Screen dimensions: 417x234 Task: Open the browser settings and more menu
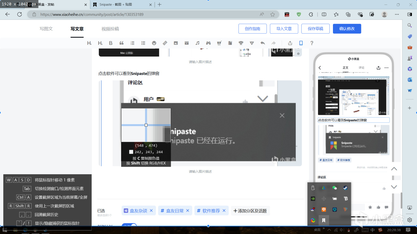397,14
